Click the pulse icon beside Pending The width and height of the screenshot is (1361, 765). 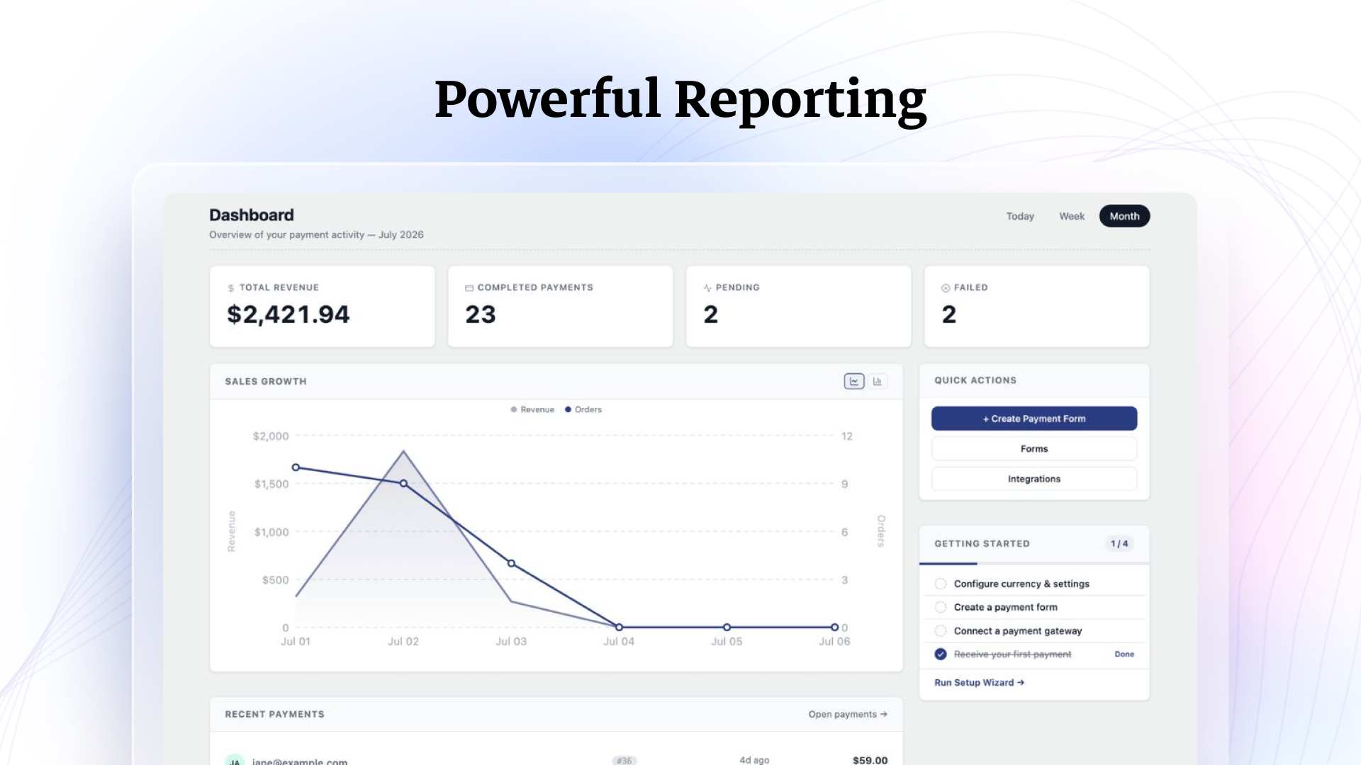click(x=707, y=288)
